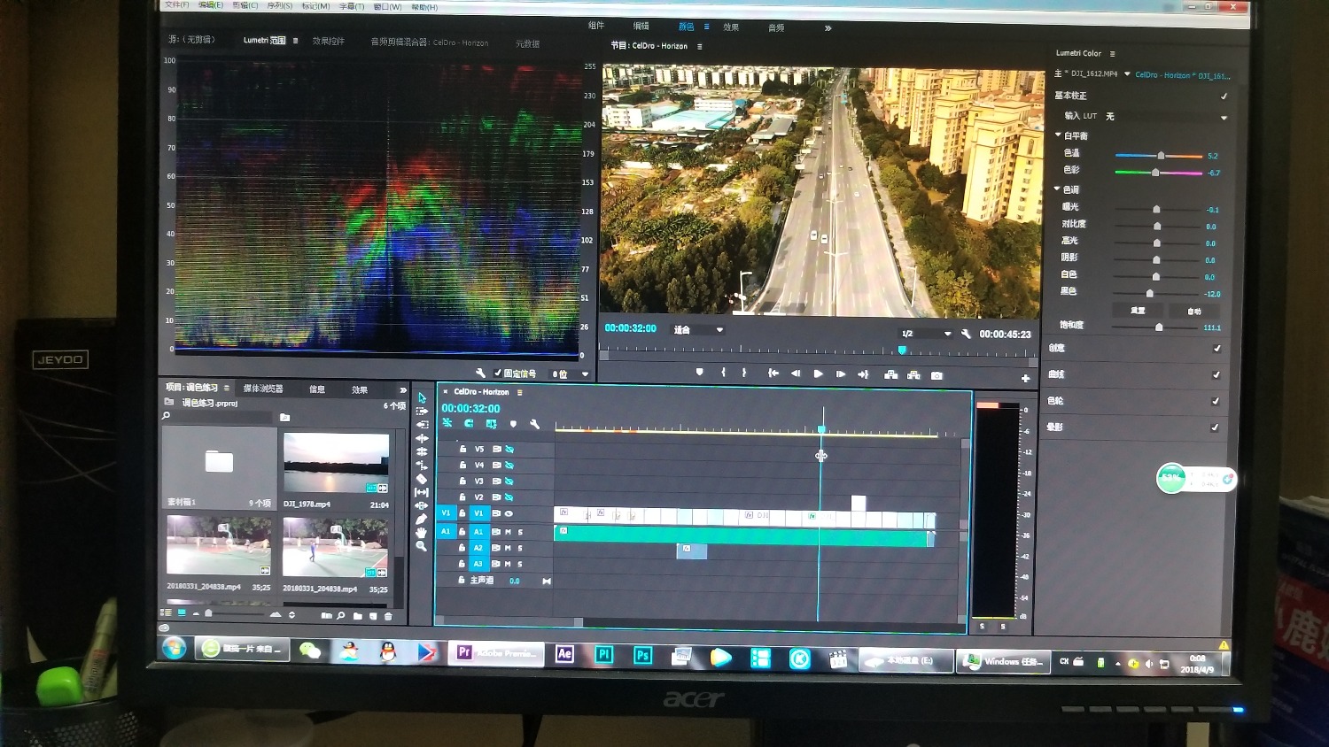Show more workspaces with double chevron
The height and width of the screenshot is (747, 1329).
[x=828, y=28]
